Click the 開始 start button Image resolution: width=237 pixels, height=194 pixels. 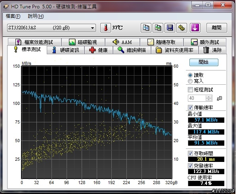(204, 62)
